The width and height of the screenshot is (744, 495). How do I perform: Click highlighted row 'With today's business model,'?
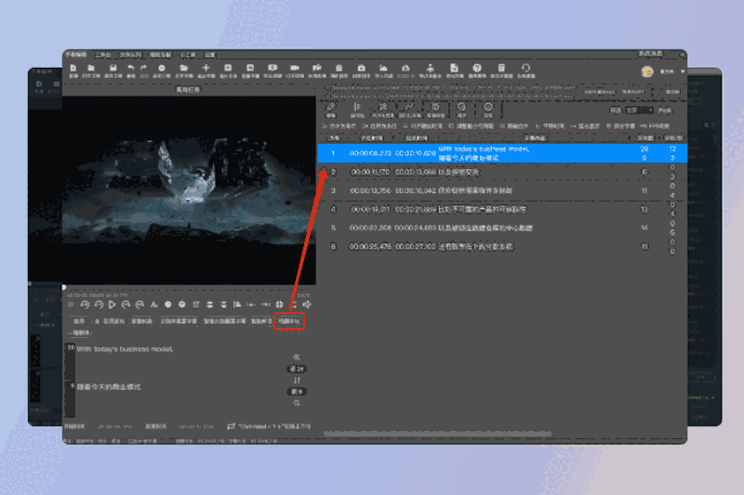502,153
